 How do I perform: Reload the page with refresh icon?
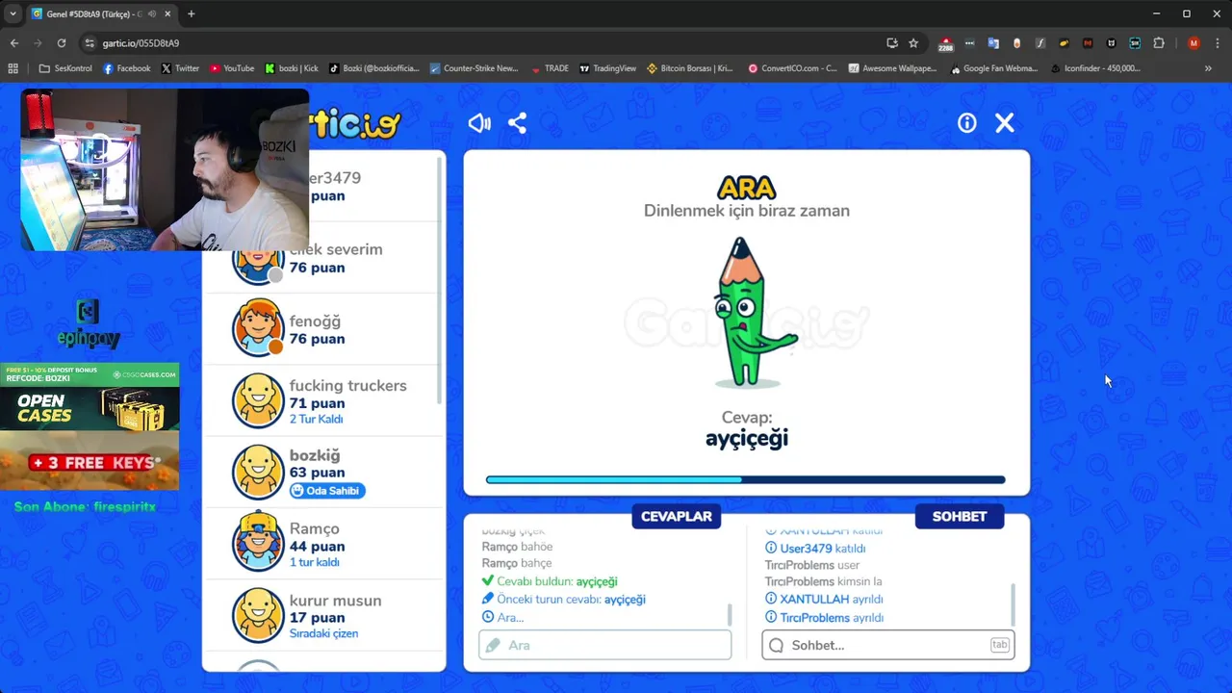click(x=62, y=43)
